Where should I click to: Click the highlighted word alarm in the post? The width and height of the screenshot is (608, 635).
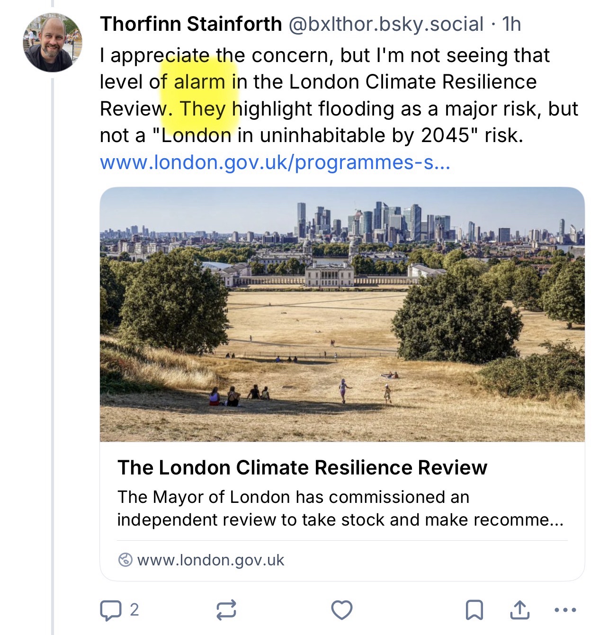point(199,82)
